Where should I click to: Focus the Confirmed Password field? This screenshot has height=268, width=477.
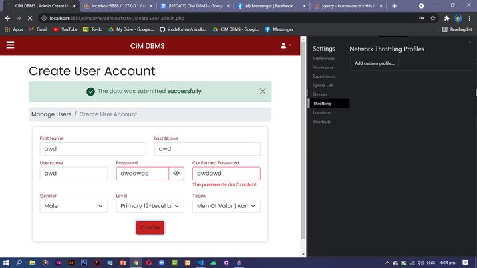[x=226, y=173]
